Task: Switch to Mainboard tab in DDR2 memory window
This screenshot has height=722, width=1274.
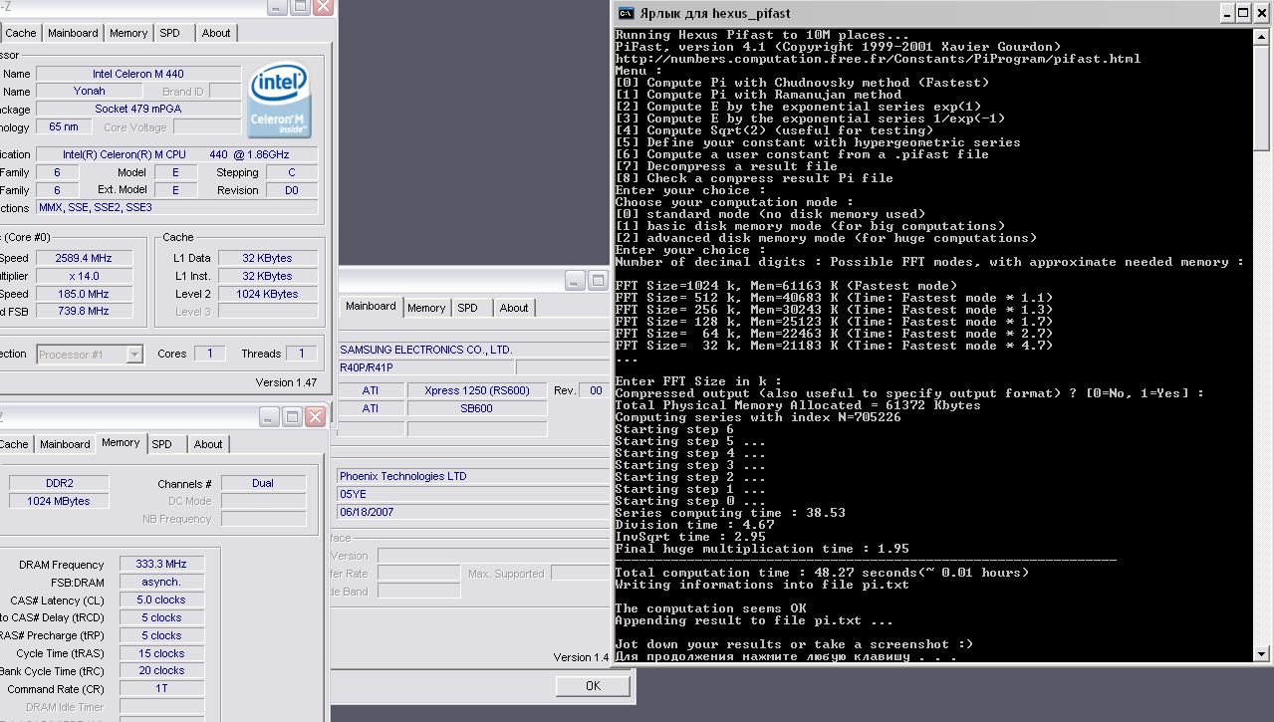Action: [65, 444]
